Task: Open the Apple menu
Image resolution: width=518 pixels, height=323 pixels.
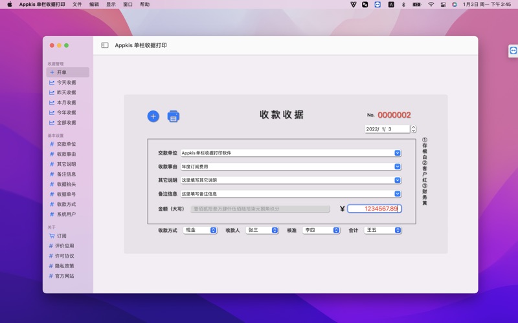Action: (x=10, y=5)
